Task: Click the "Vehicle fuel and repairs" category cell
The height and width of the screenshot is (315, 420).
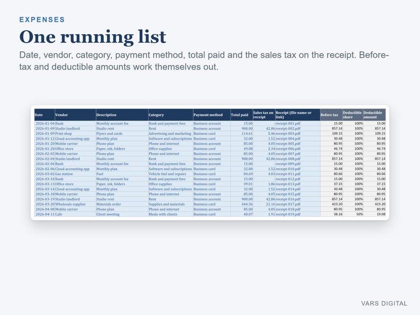Action: 170,174
